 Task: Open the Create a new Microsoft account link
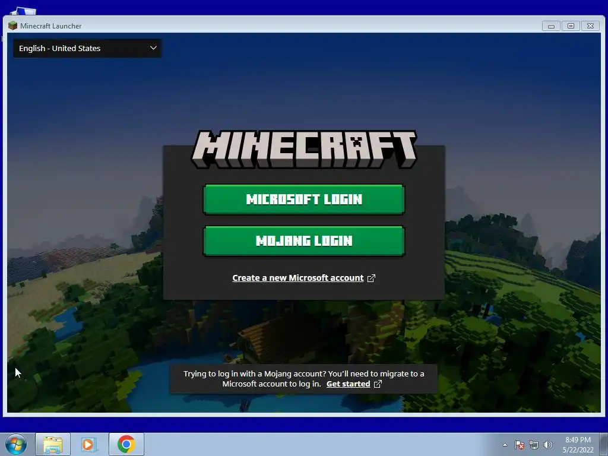(x=298, y=278)
